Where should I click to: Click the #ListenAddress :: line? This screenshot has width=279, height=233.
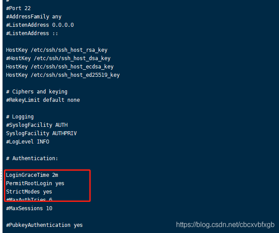32,33
